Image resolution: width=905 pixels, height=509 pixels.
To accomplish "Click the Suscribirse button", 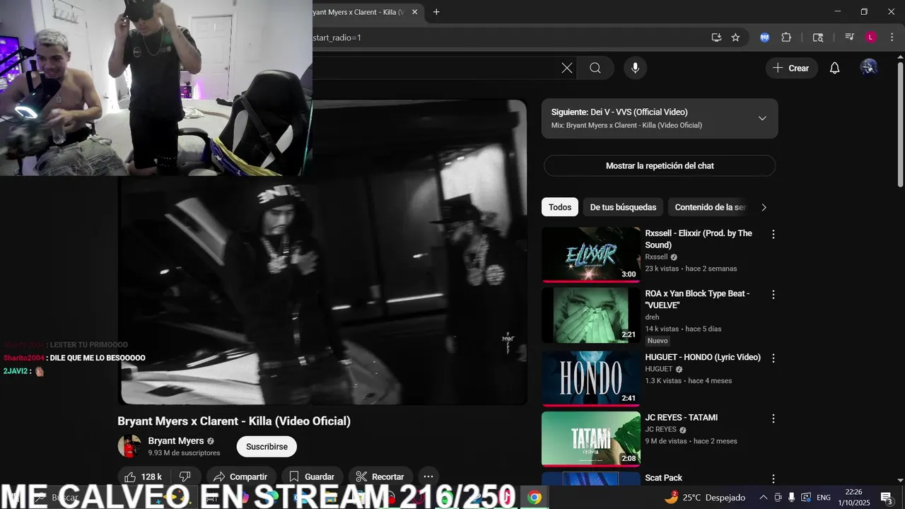I will coord(267,447).
